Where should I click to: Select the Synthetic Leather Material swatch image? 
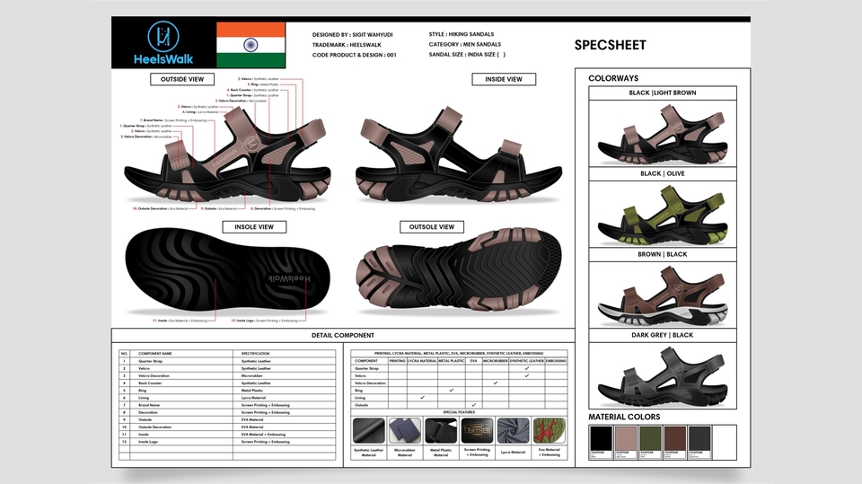(x=368, y=432)
